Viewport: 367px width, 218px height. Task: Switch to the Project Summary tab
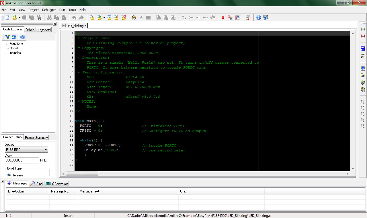tap(36, 138)
